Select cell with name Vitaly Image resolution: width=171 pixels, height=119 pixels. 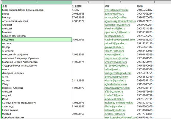point(37,84)
